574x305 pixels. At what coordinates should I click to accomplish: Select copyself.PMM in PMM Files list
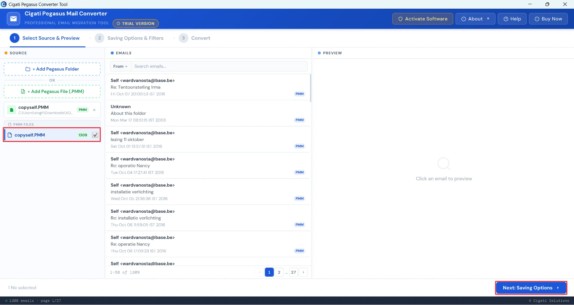click(52, 135)
